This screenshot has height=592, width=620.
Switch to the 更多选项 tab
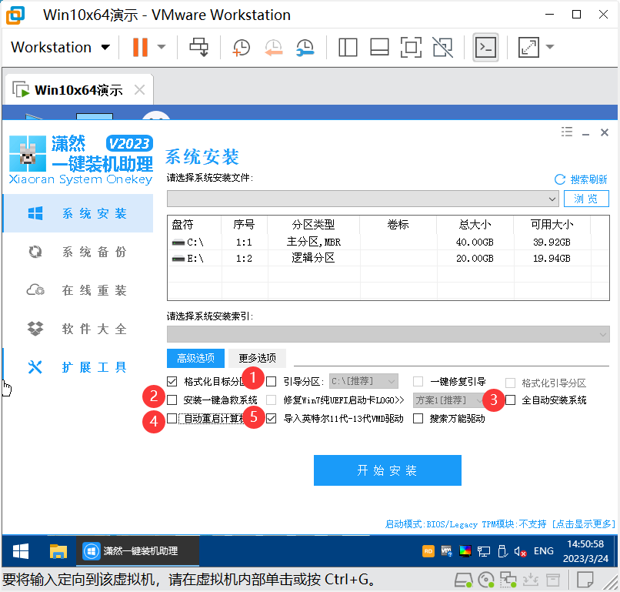coord(257,358)
